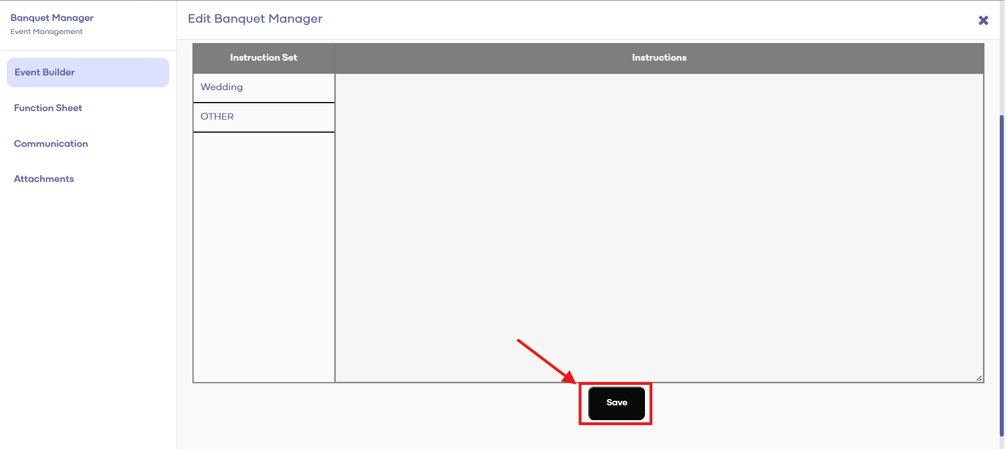Click the Instruction Set column header
Screen dimensions: 1006x449
263,58
